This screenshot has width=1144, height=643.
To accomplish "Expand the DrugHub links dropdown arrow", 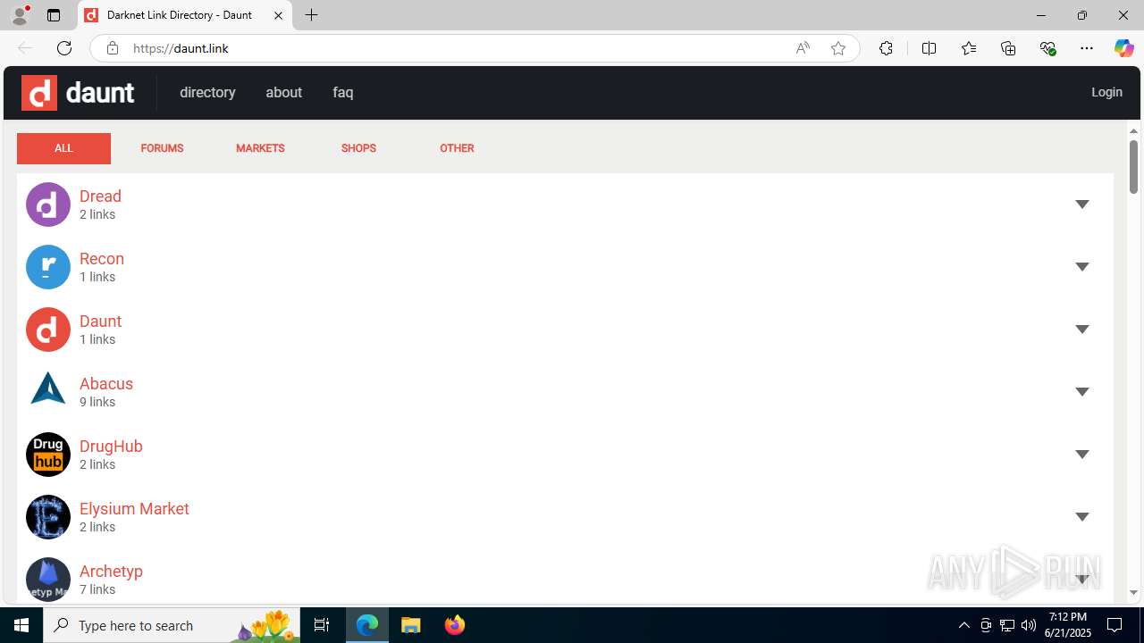I will click(x=1082, y=455).
